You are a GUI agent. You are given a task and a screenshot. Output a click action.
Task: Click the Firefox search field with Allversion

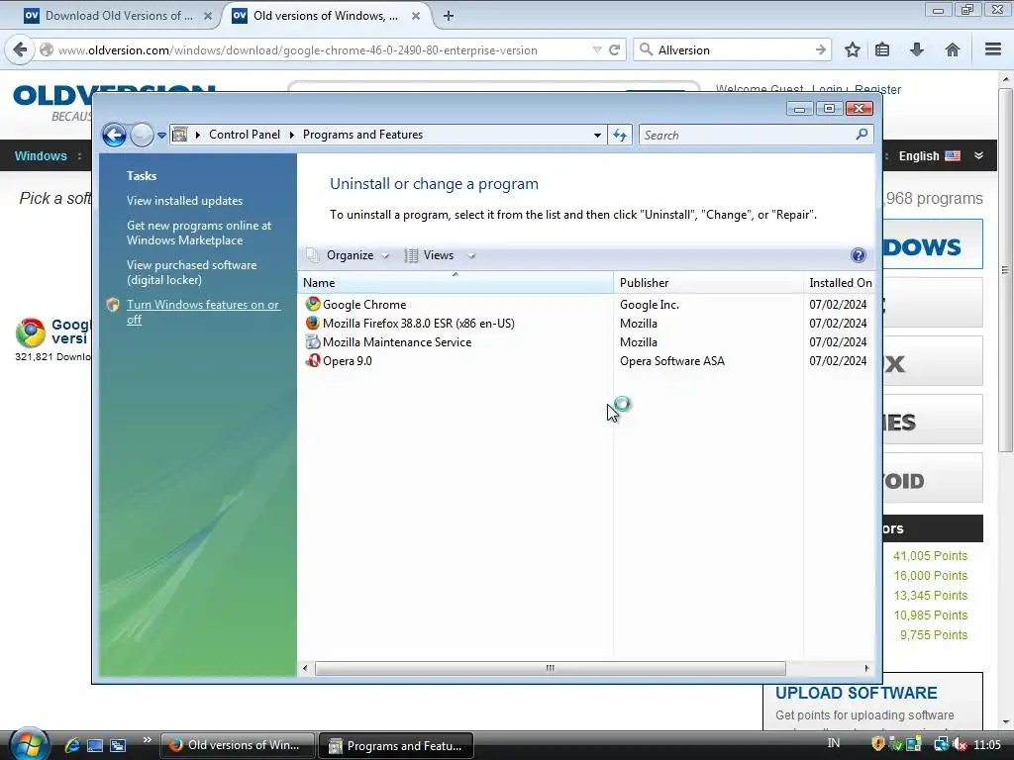[734, 49]
